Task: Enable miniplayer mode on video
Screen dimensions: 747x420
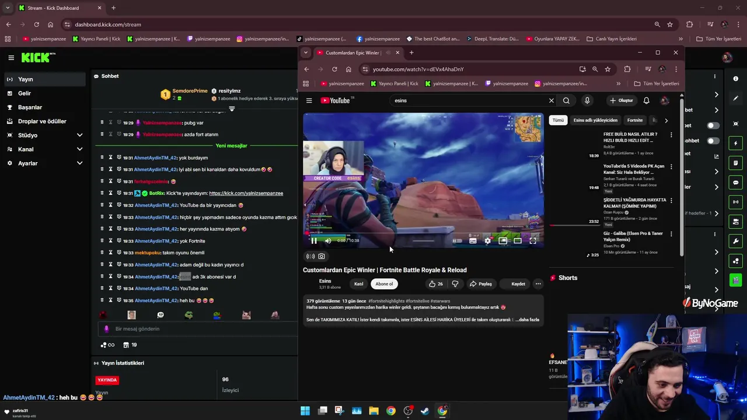Action: pos(502,240)
